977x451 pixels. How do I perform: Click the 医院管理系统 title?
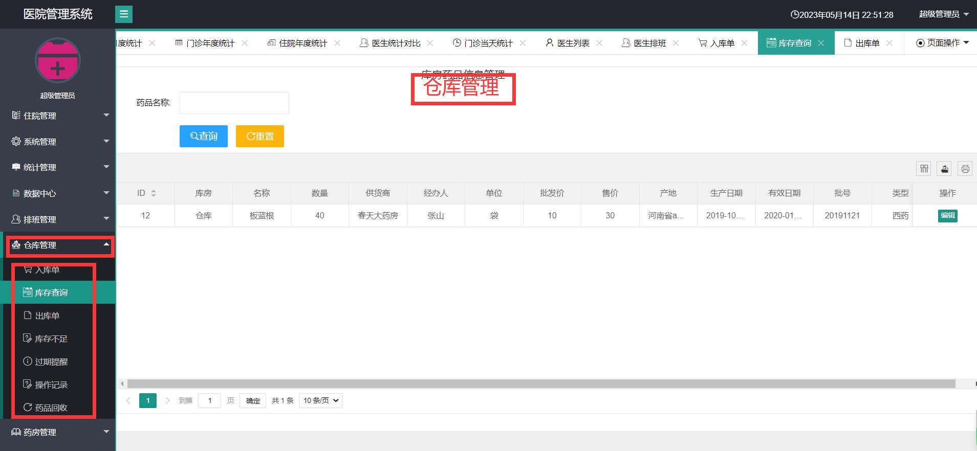[58, 14]
